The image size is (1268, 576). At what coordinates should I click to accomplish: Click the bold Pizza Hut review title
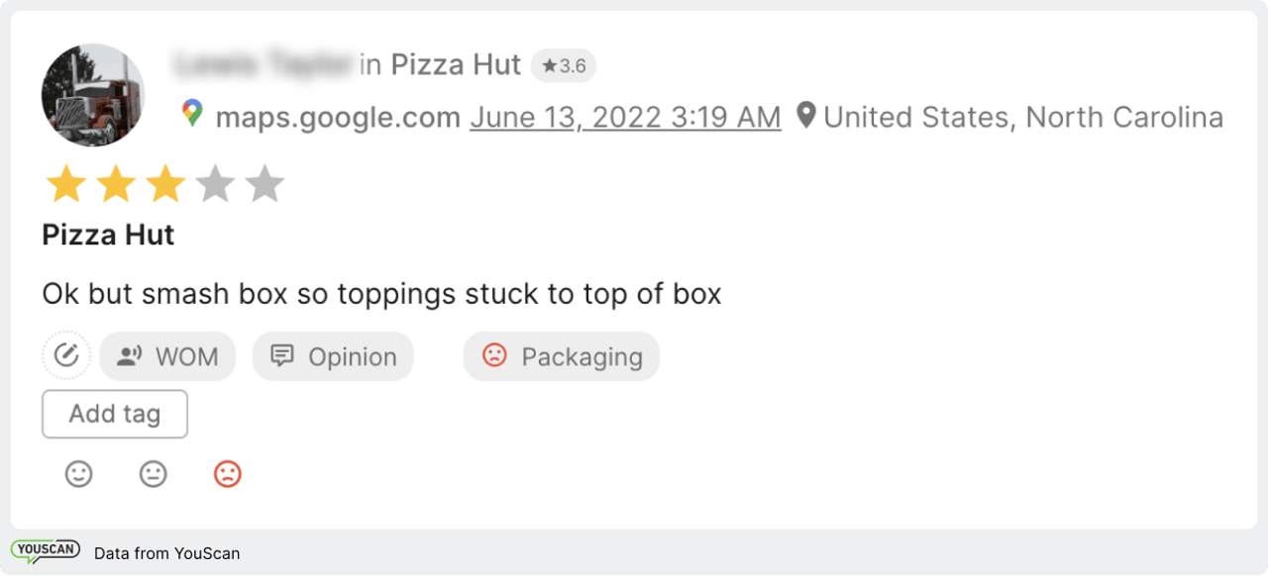(x=108, y=236)
